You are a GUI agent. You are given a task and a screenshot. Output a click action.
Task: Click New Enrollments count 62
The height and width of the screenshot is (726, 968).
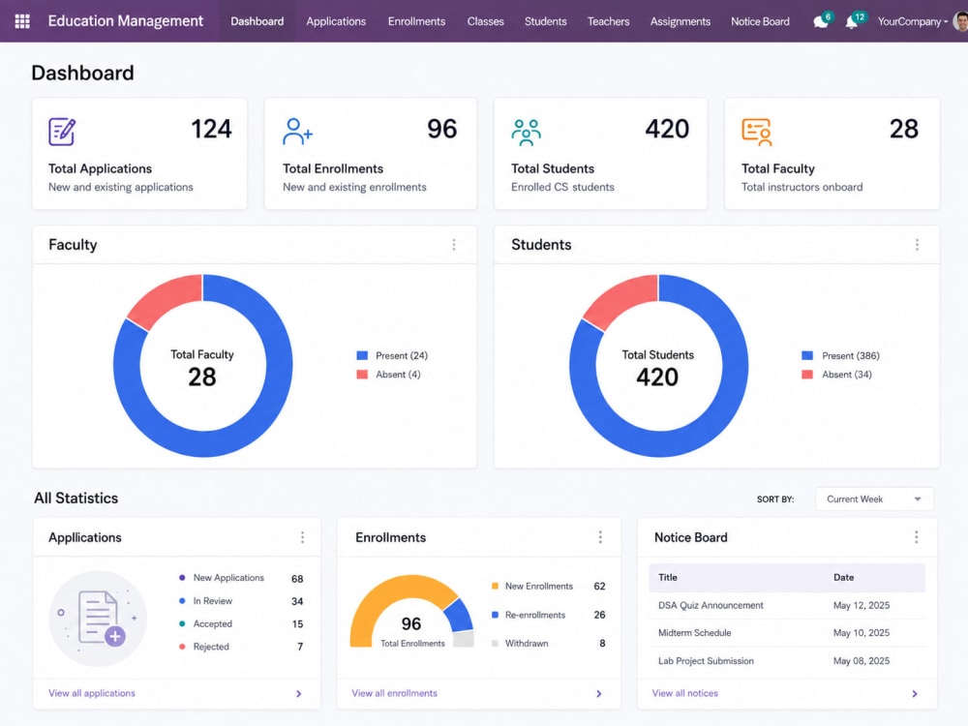599,586
